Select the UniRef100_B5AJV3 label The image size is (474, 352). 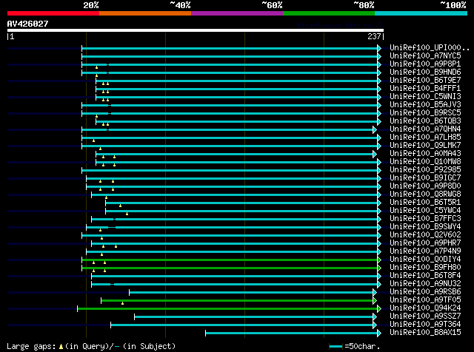(425, 105)
